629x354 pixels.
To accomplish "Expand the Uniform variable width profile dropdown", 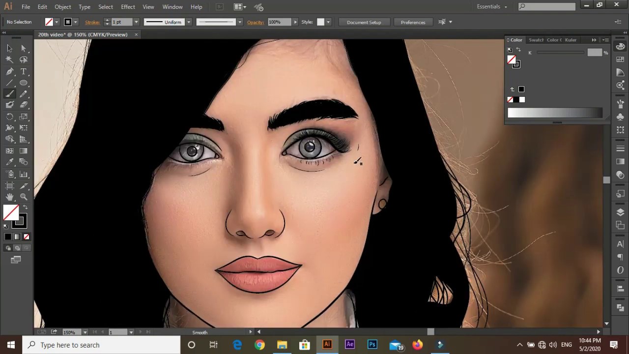I will click(x=188, y=22).
